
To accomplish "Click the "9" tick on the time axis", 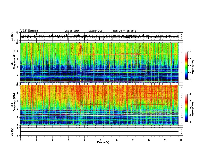I will pyautogui.click(x=165, y=140).
